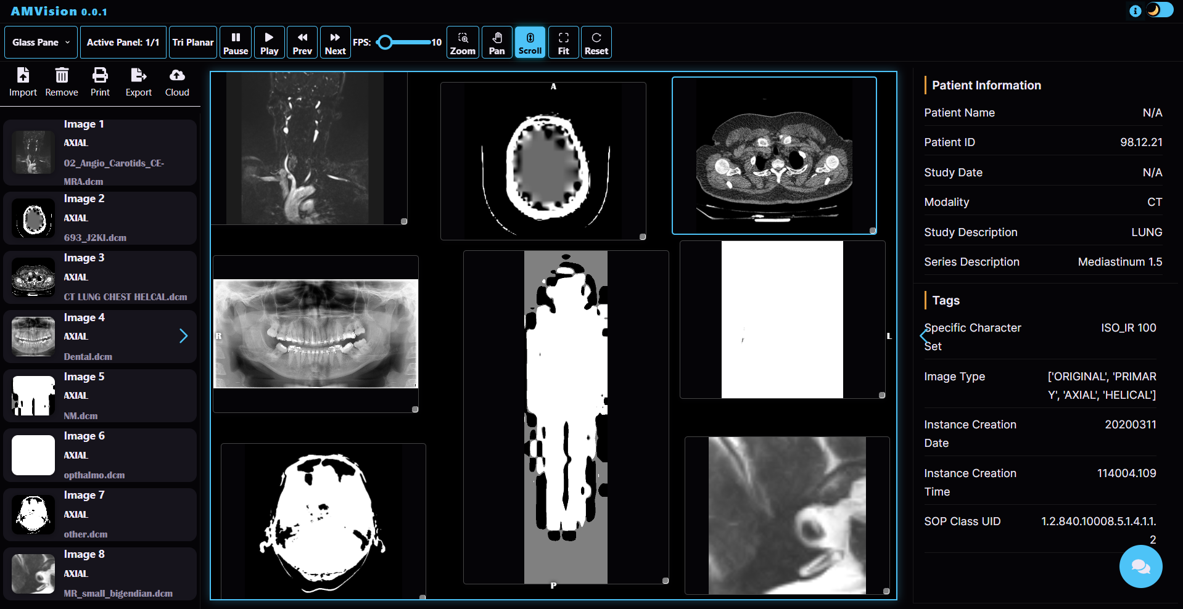Click the Tags section heading
1183x609 pixels.
click(946, 300)
